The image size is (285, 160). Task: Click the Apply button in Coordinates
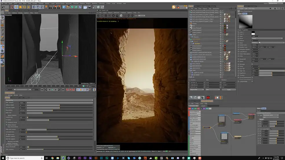pyautogui.click(x=229, y=90)
